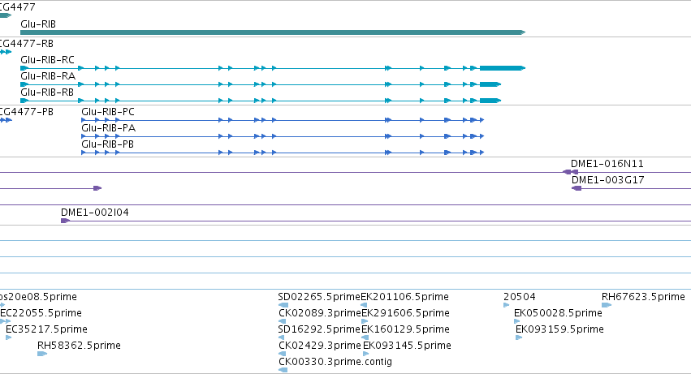Click the EK093145.5prime arrow glyph

(x=365, y=354)
